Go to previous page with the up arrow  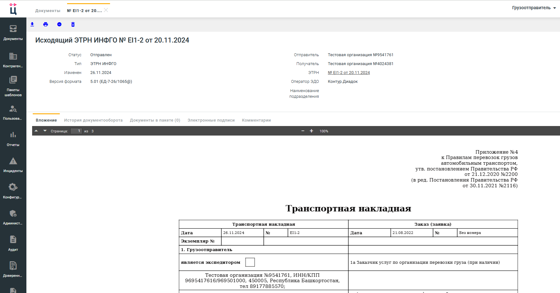click(x=36, y=130)
